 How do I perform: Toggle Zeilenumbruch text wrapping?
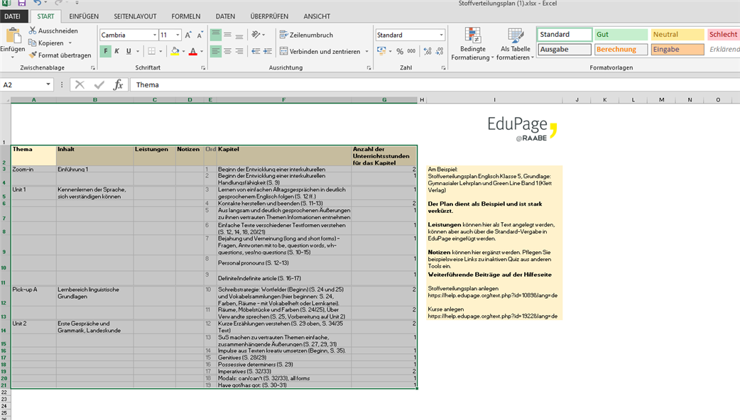tap(306, 35)
